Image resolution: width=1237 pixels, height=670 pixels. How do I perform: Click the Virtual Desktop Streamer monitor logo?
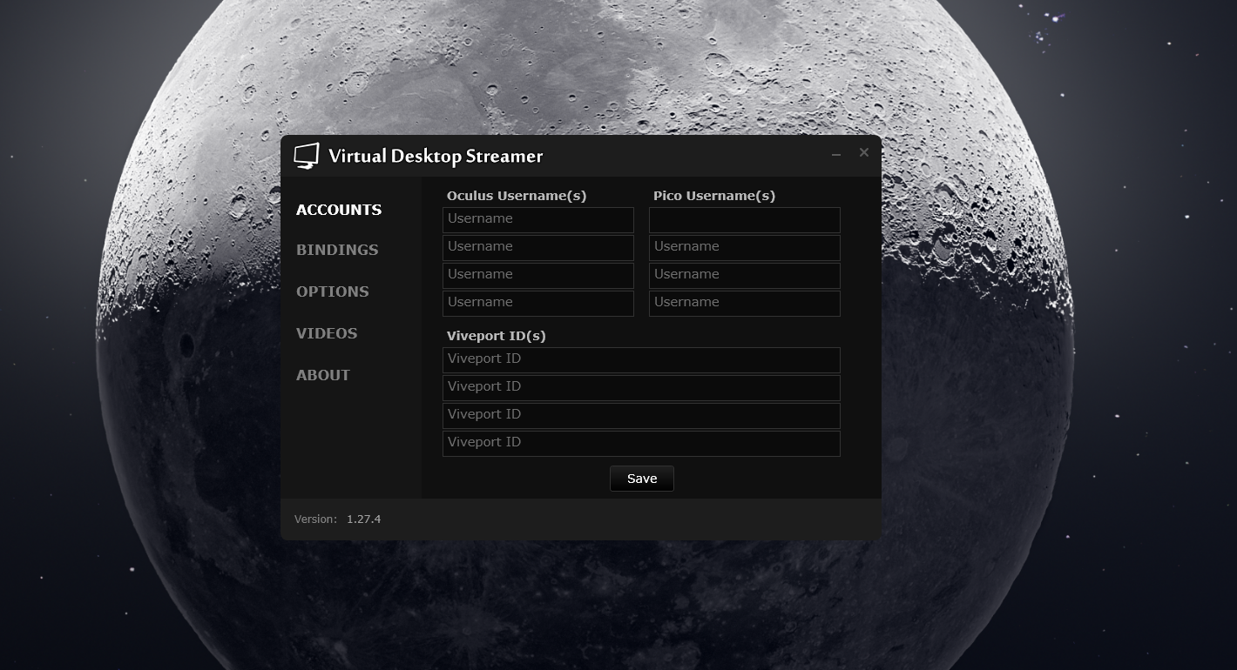click(307, 156)
